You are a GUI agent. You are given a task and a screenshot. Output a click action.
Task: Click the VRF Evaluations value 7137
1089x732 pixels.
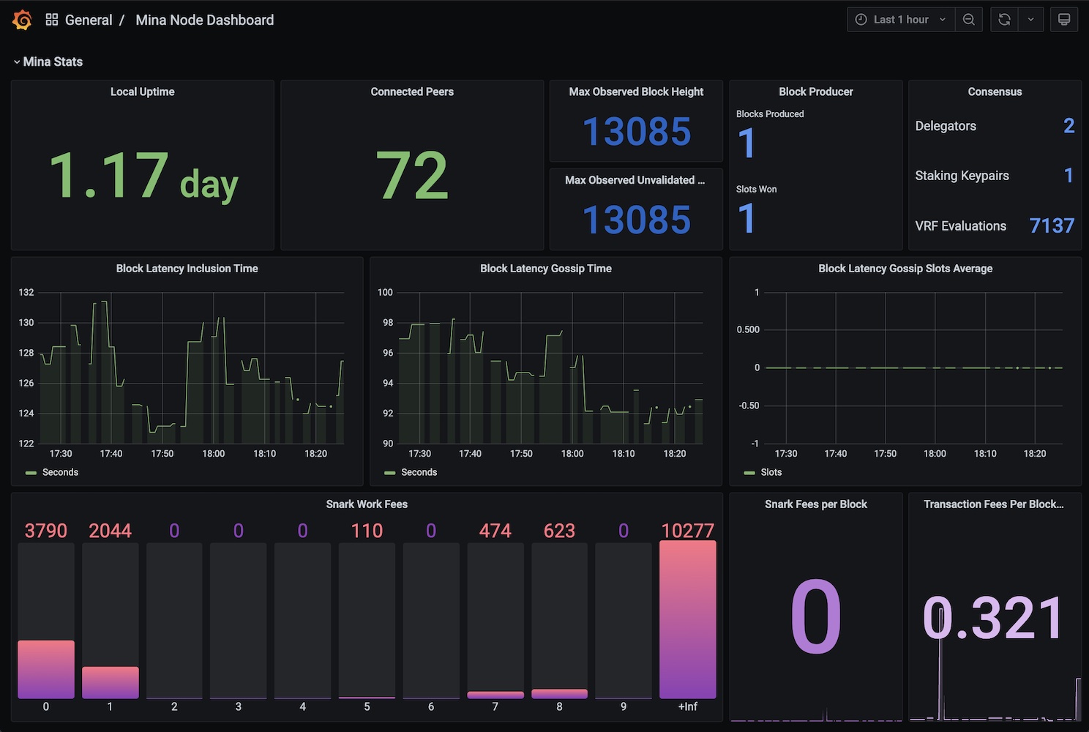(1052, 225)
